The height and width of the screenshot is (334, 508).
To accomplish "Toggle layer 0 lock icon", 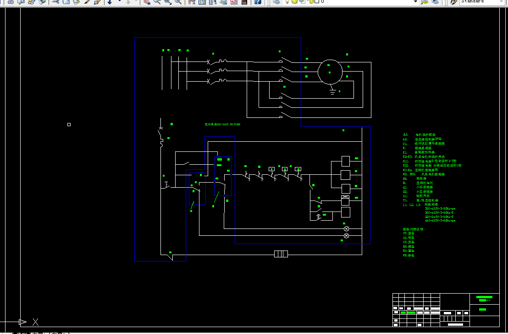I will pos(311,2).
